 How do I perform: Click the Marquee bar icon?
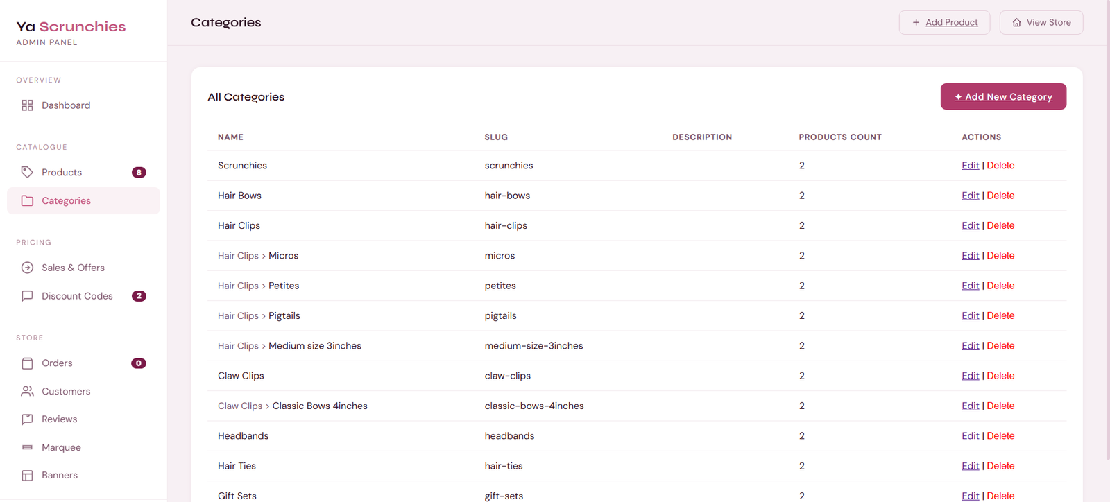point(27,447)
